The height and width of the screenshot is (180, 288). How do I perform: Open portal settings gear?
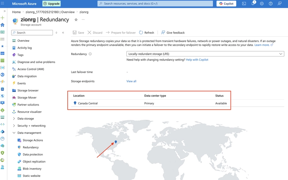pyautogui.click(x=262, y=4)
